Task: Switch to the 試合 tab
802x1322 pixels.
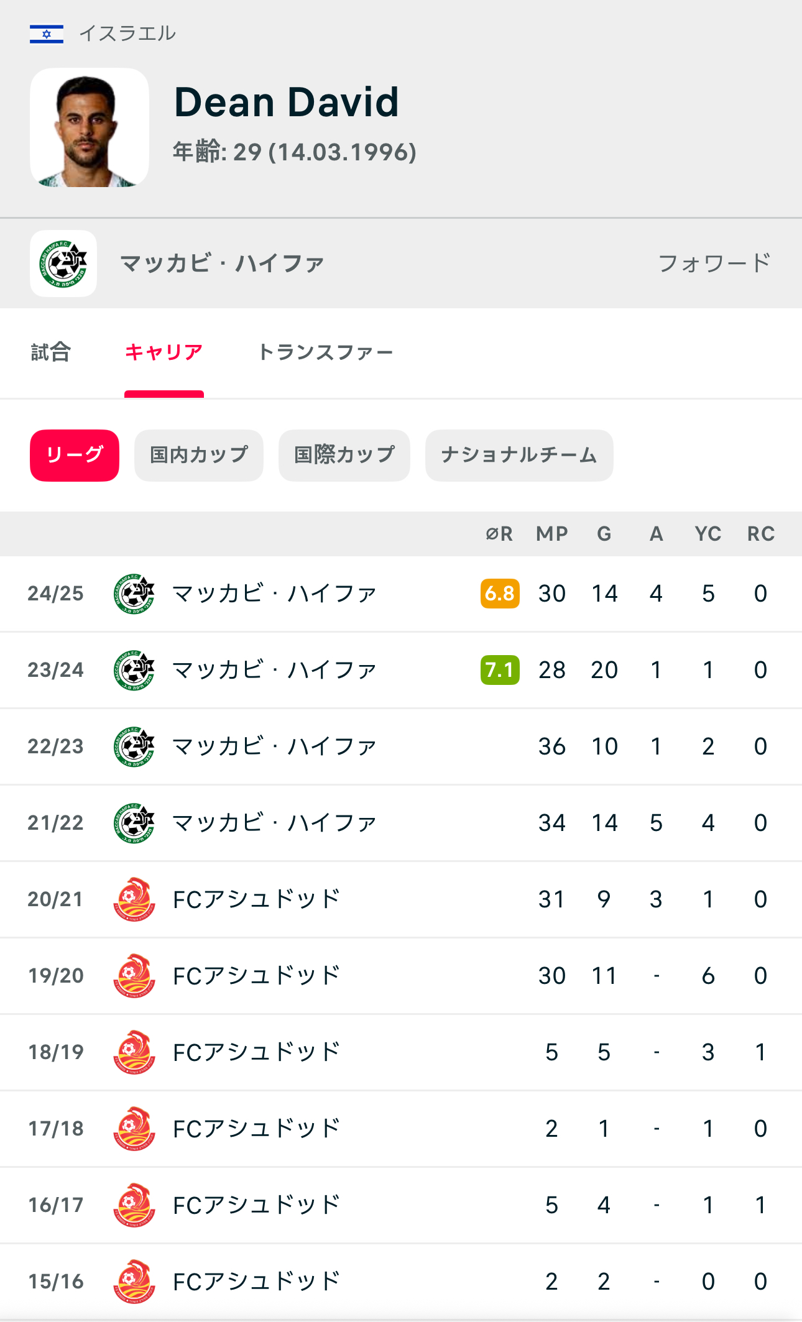Action: pyautogui.click(x=51, y=352)
